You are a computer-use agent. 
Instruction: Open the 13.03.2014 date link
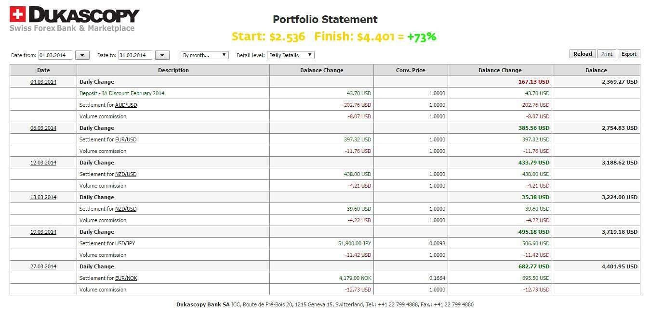pos(43,197)
